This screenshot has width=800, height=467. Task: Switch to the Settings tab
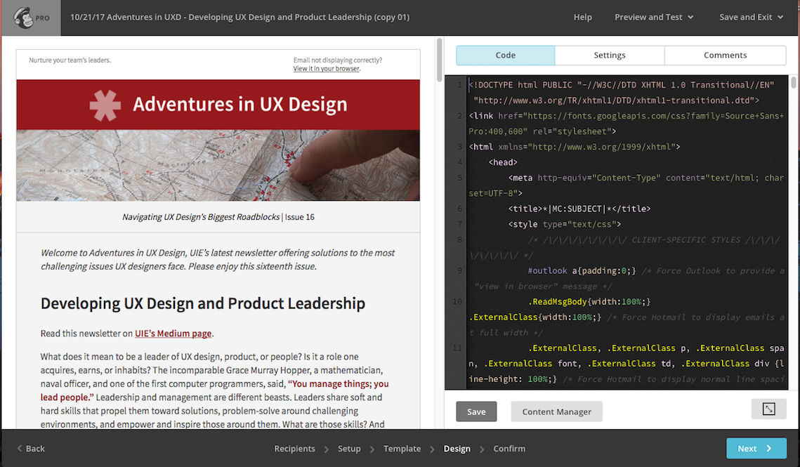[609, 55]
